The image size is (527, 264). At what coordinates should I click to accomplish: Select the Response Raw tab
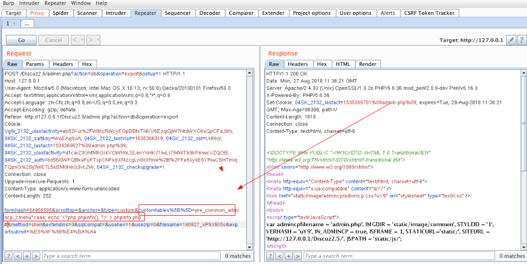pos(274,64)
